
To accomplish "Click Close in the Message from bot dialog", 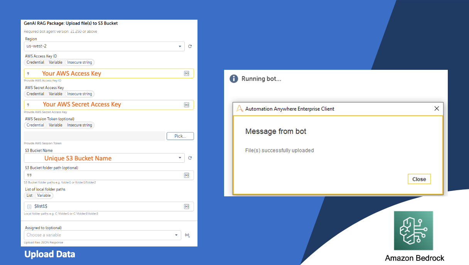I will tap(419, 179).
